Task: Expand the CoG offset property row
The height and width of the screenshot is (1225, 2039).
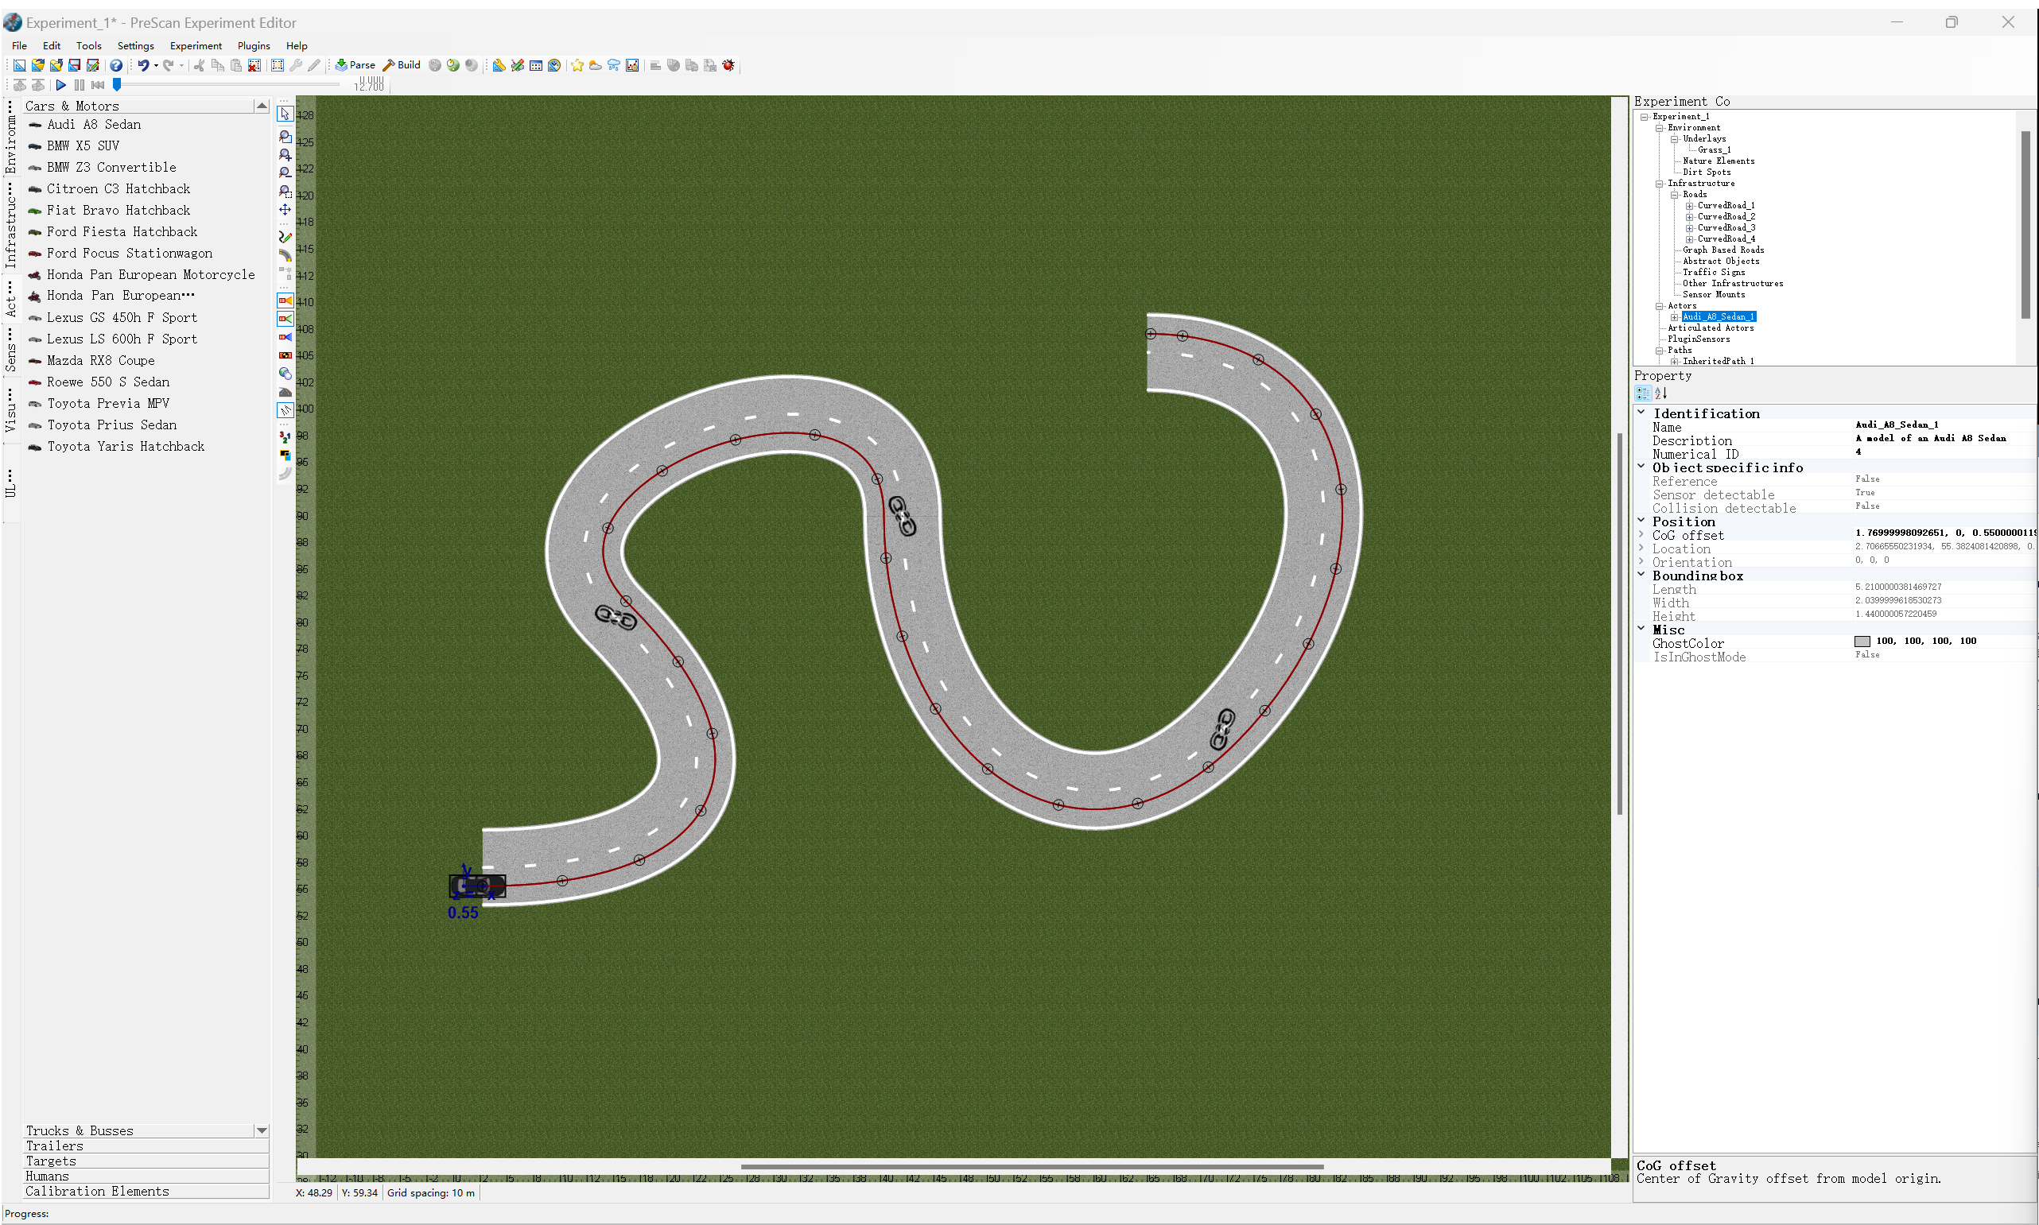Action: pos(1641,535)
